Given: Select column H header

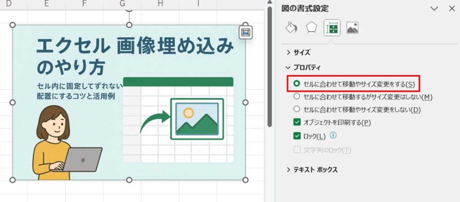Looking at the screenshot, I should (160, 3).
